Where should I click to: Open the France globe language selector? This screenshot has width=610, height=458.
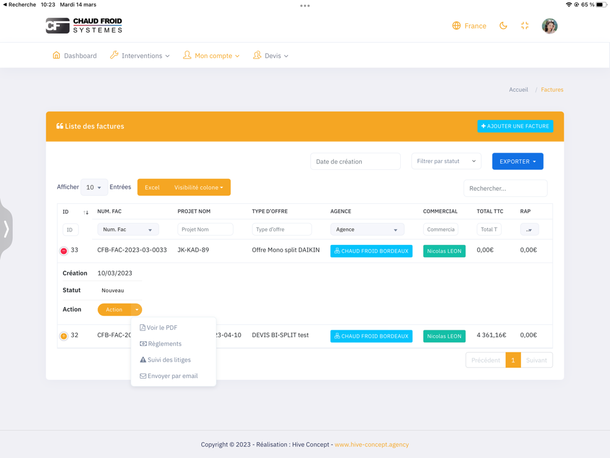[x=469, y=26]
